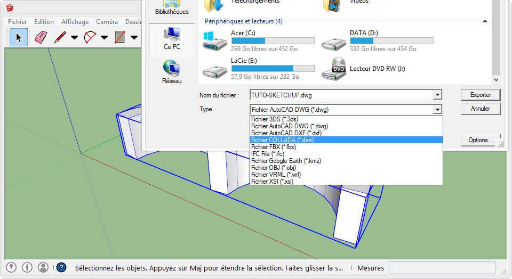Choose Fichier AutoCAD DWG in the list

[346, 126]
